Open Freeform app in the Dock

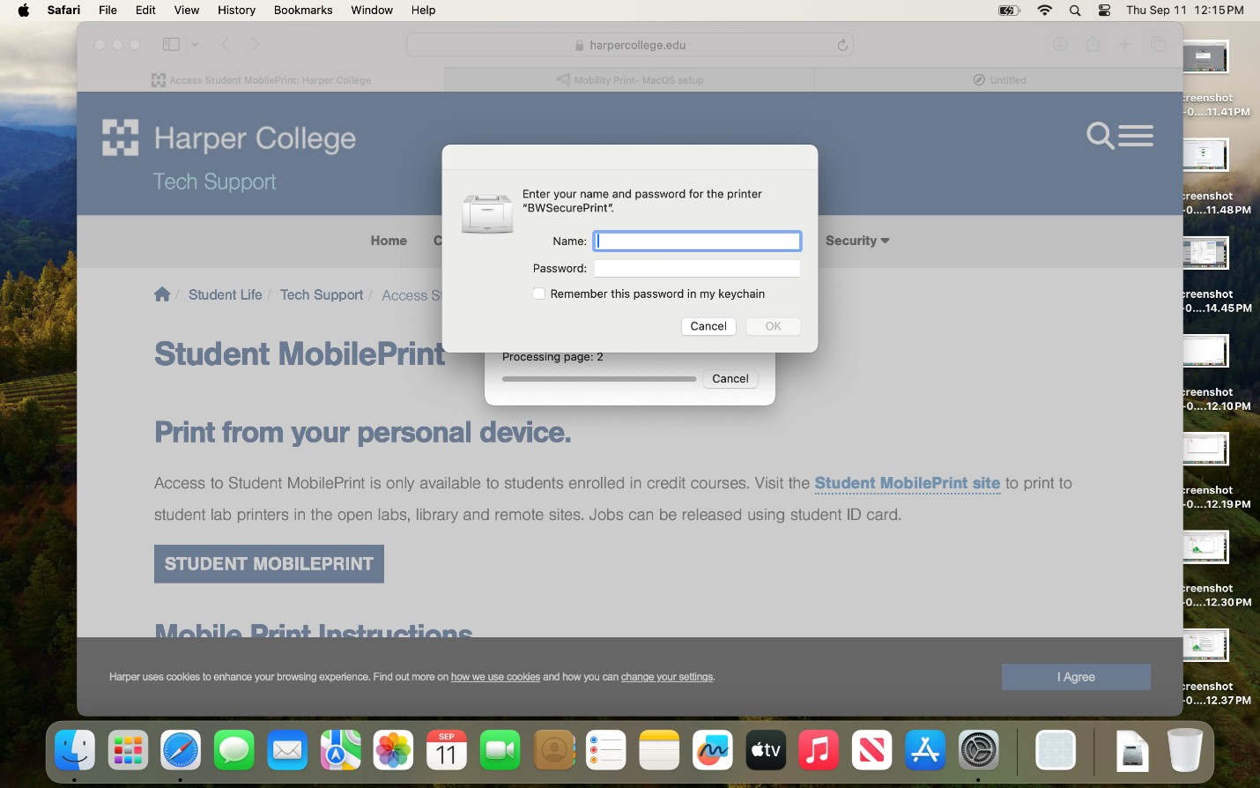click(x=712, y=751)
